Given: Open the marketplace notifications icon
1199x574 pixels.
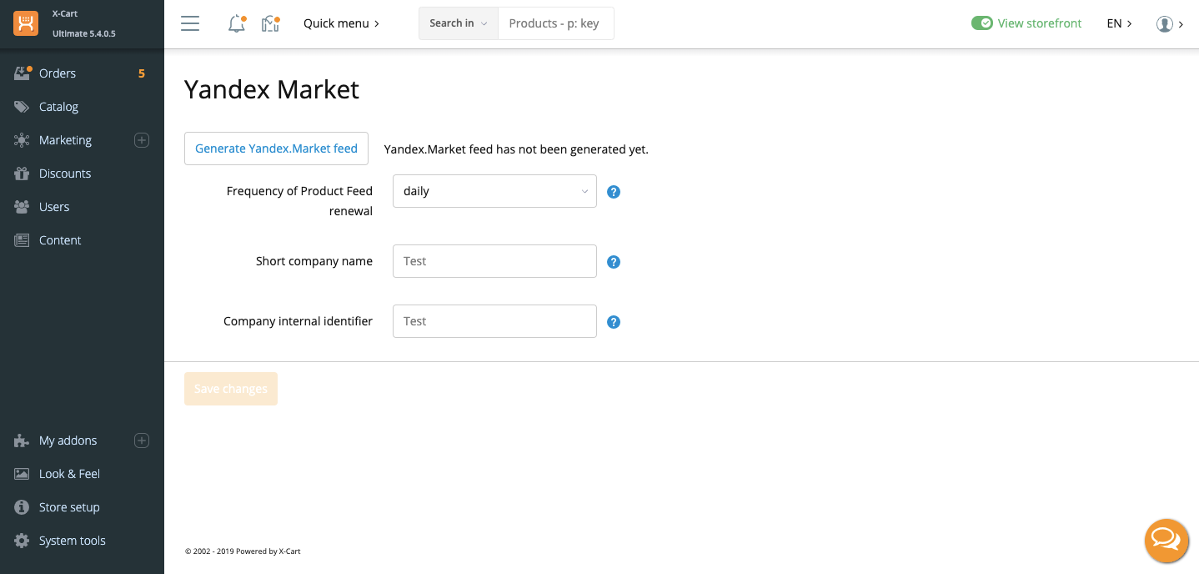Looking at the screenshot, I should 270,23.
